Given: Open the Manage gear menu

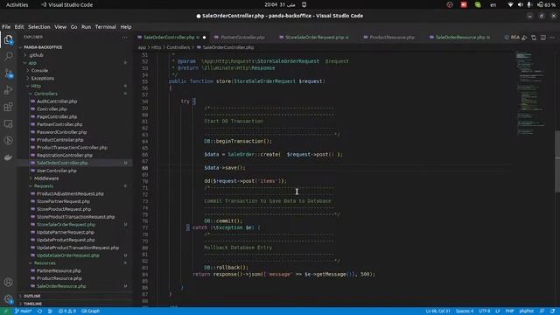Looking at the screenshot, I should click(x=8, y=299).
